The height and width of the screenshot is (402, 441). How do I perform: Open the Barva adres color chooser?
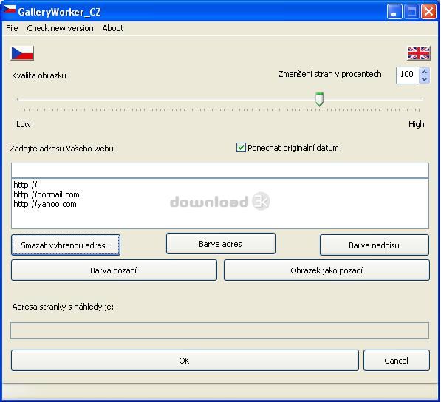coord(220,244)
